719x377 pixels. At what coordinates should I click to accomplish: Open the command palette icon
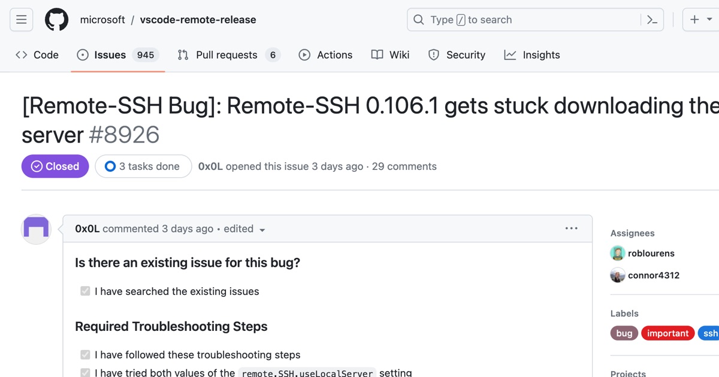(x=652, y=20)
